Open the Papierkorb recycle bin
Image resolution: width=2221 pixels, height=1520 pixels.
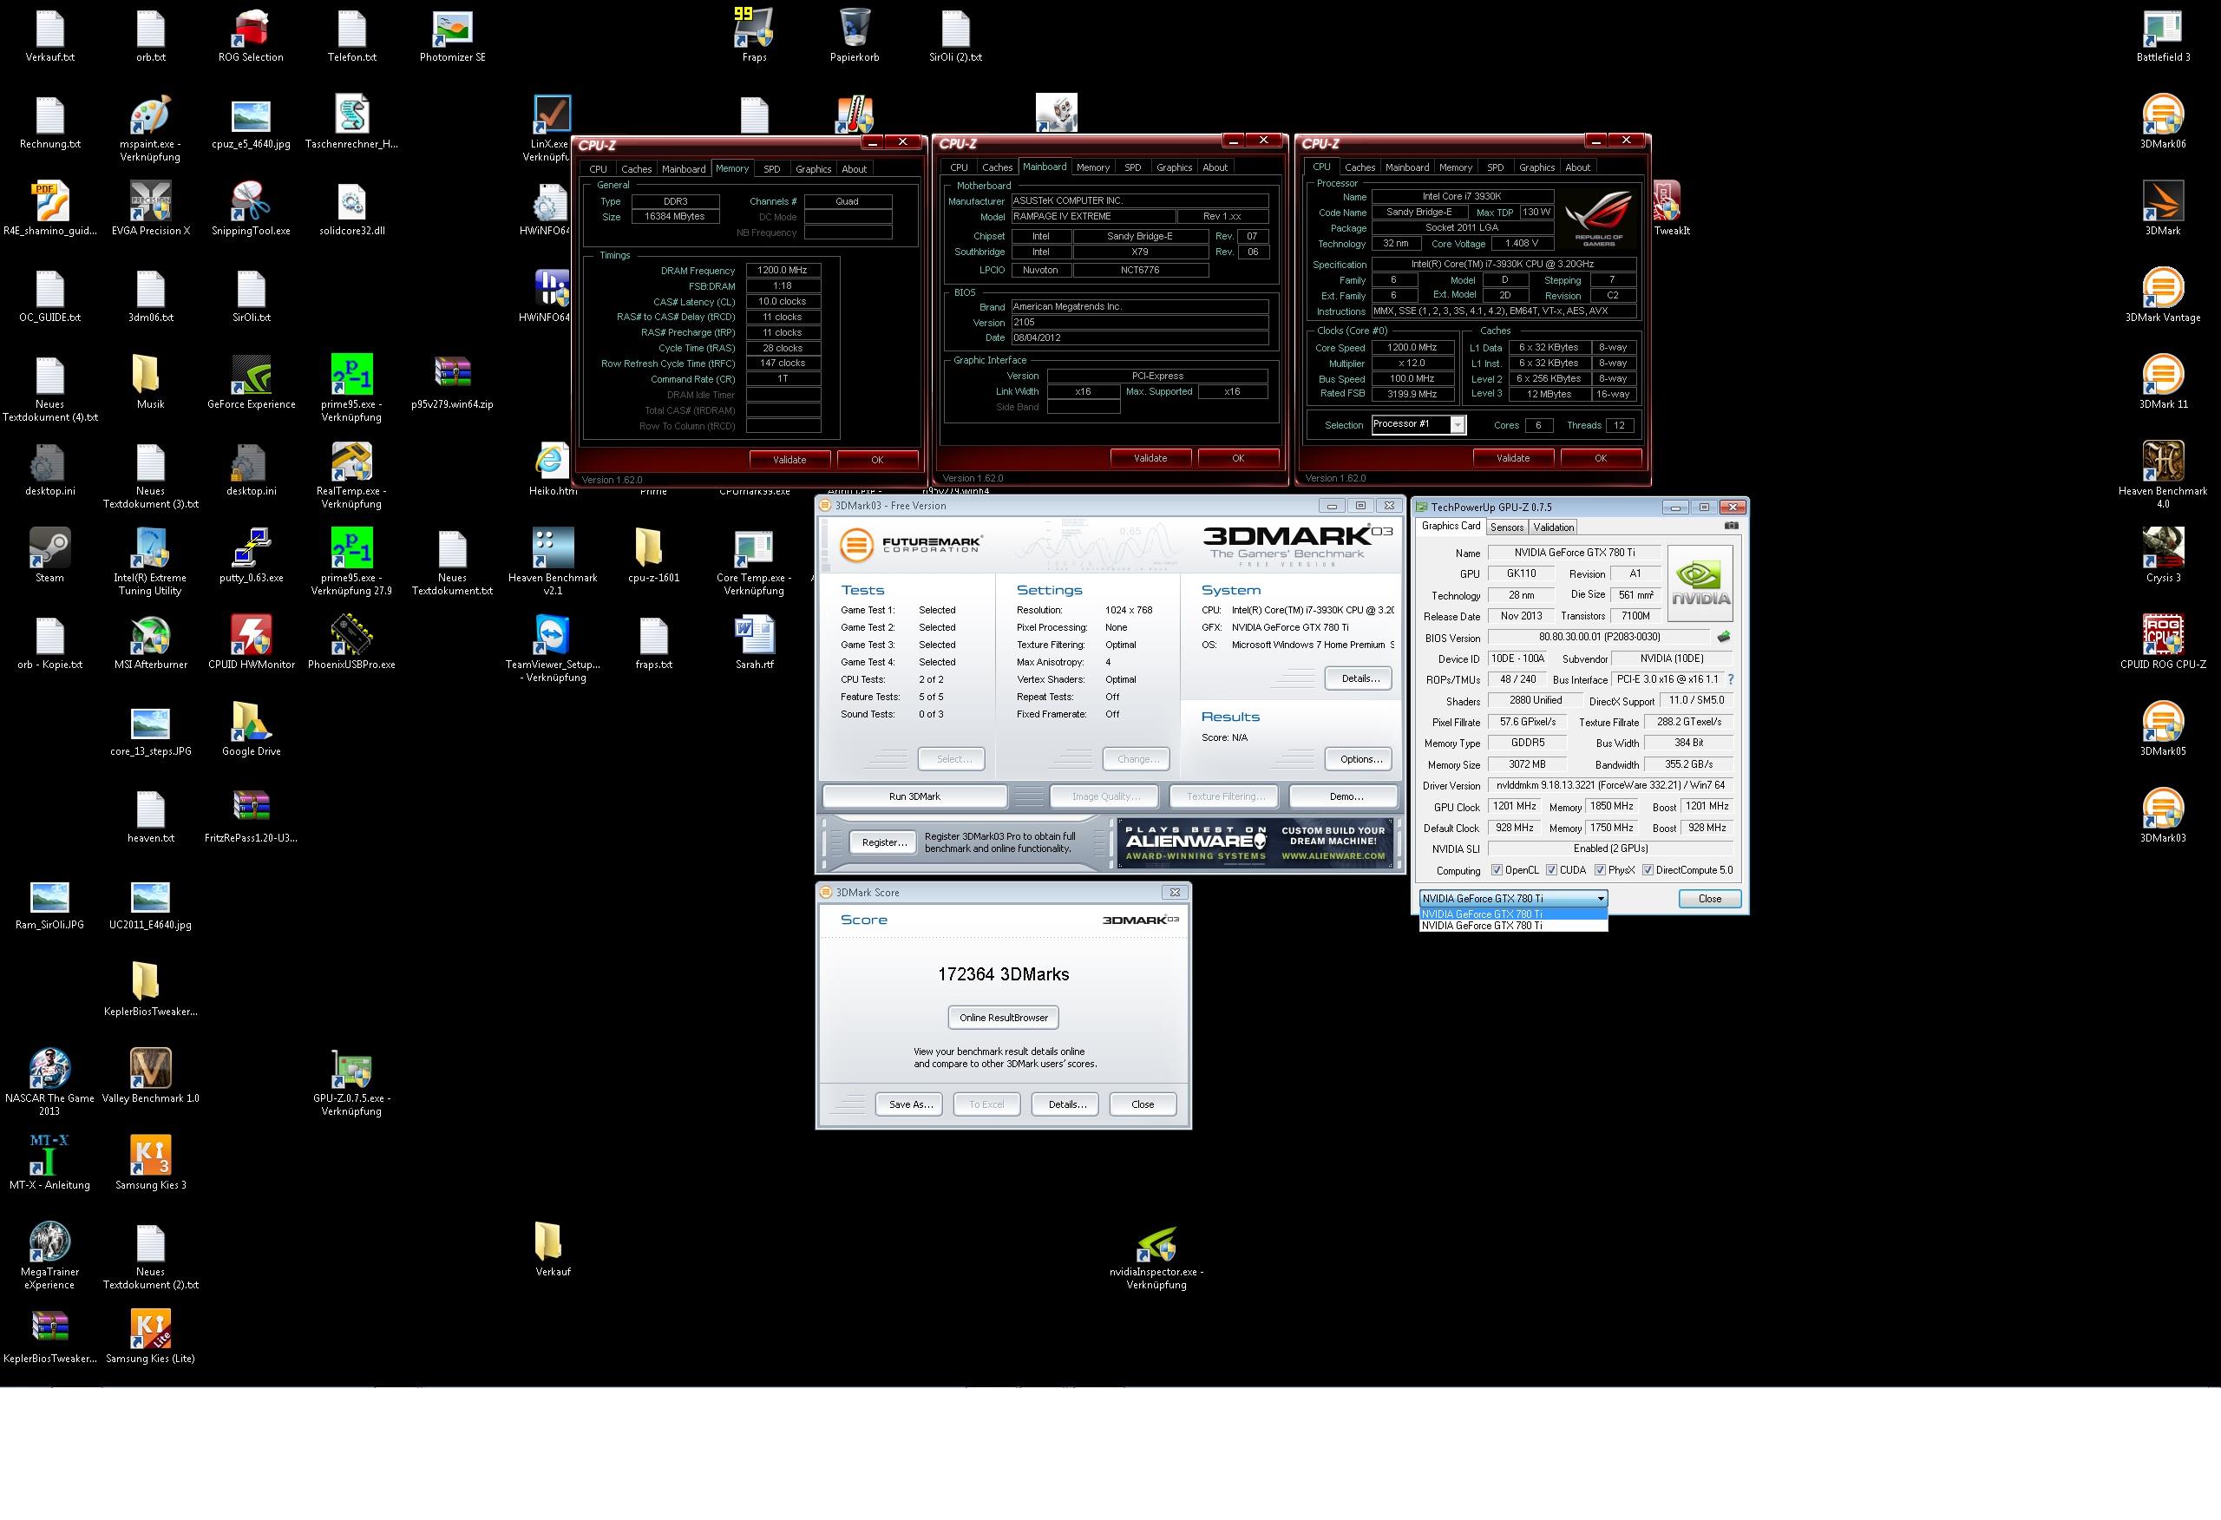(x=855, y=36)
